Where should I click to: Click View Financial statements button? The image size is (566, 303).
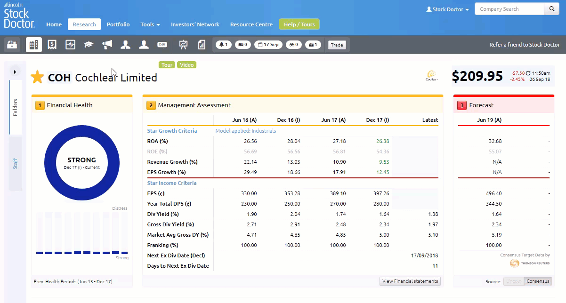(411, 281)
